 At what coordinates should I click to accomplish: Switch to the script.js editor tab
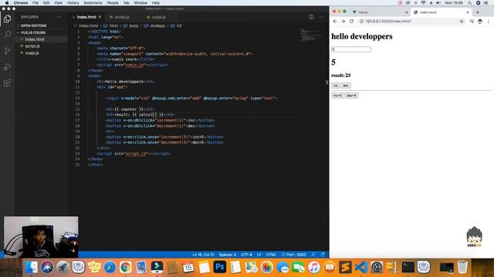[122, 17]
